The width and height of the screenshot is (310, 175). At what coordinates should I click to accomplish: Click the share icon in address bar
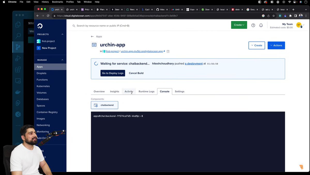[x=268, y=16]
